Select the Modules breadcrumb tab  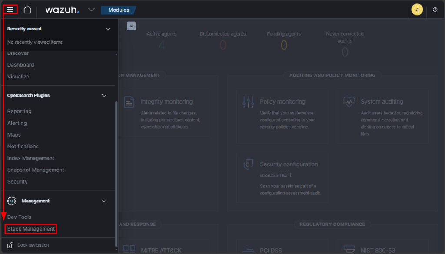click(x=118, y=10)
